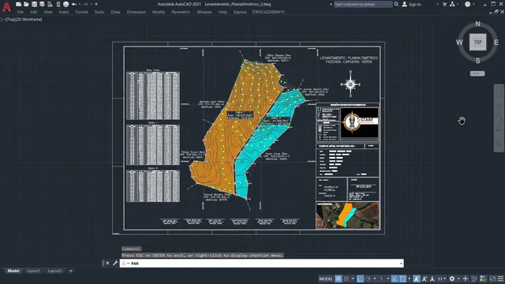Click the workspace switching gear icon

(x=452, y=278)
